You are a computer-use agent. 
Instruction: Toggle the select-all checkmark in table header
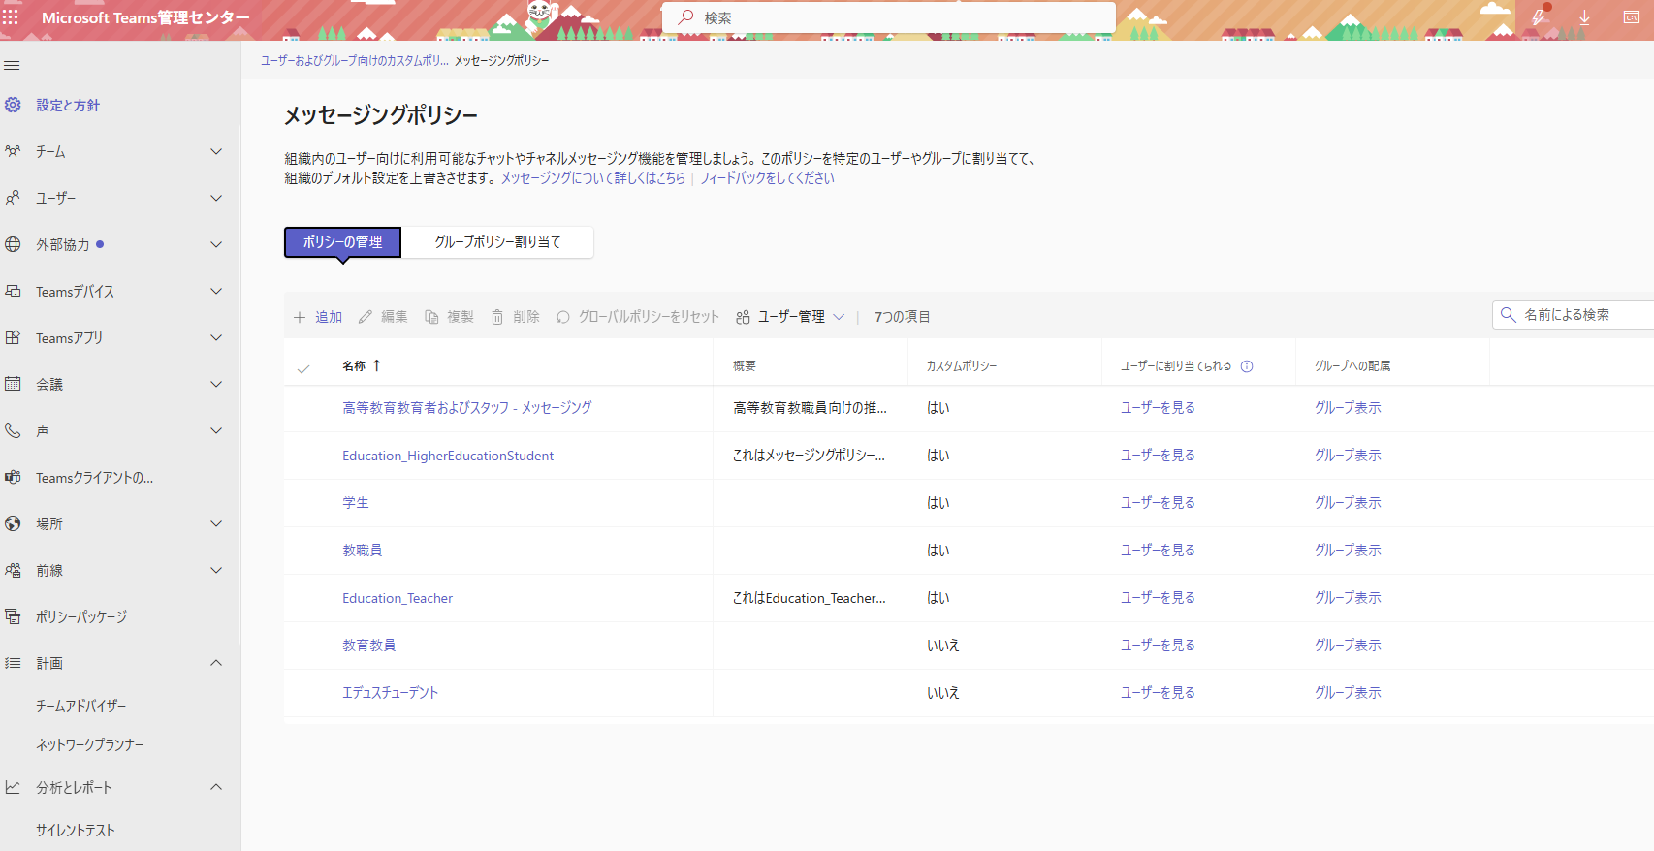click(x=303, y=368)
